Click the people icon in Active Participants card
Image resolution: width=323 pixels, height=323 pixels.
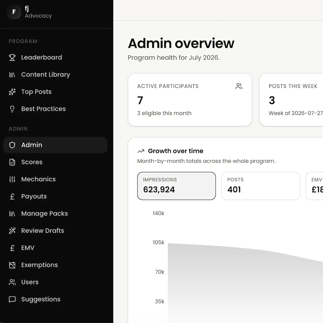coord(239,86)
